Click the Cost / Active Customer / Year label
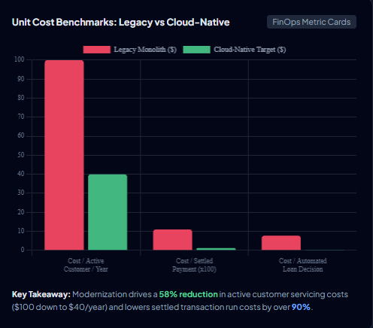 (86, 265)
